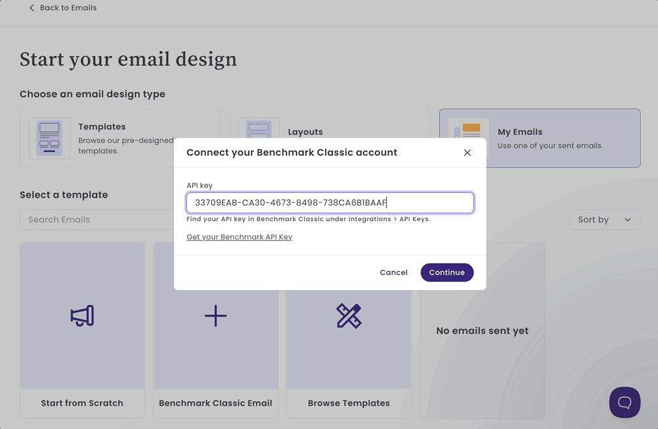Open Get your Benchmark API Key link
This screenshot has width=658, height=429.
tap(239, 237)
